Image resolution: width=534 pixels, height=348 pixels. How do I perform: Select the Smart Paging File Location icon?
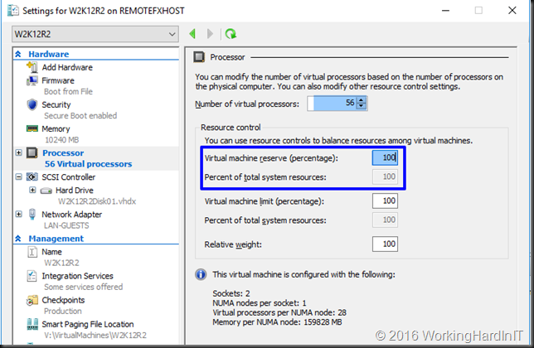[32, 324]
